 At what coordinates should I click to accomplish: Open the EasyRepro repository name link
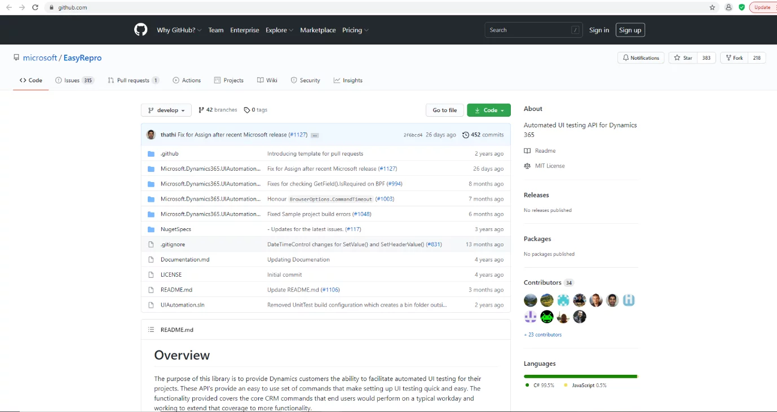click(x=83, y=58)
